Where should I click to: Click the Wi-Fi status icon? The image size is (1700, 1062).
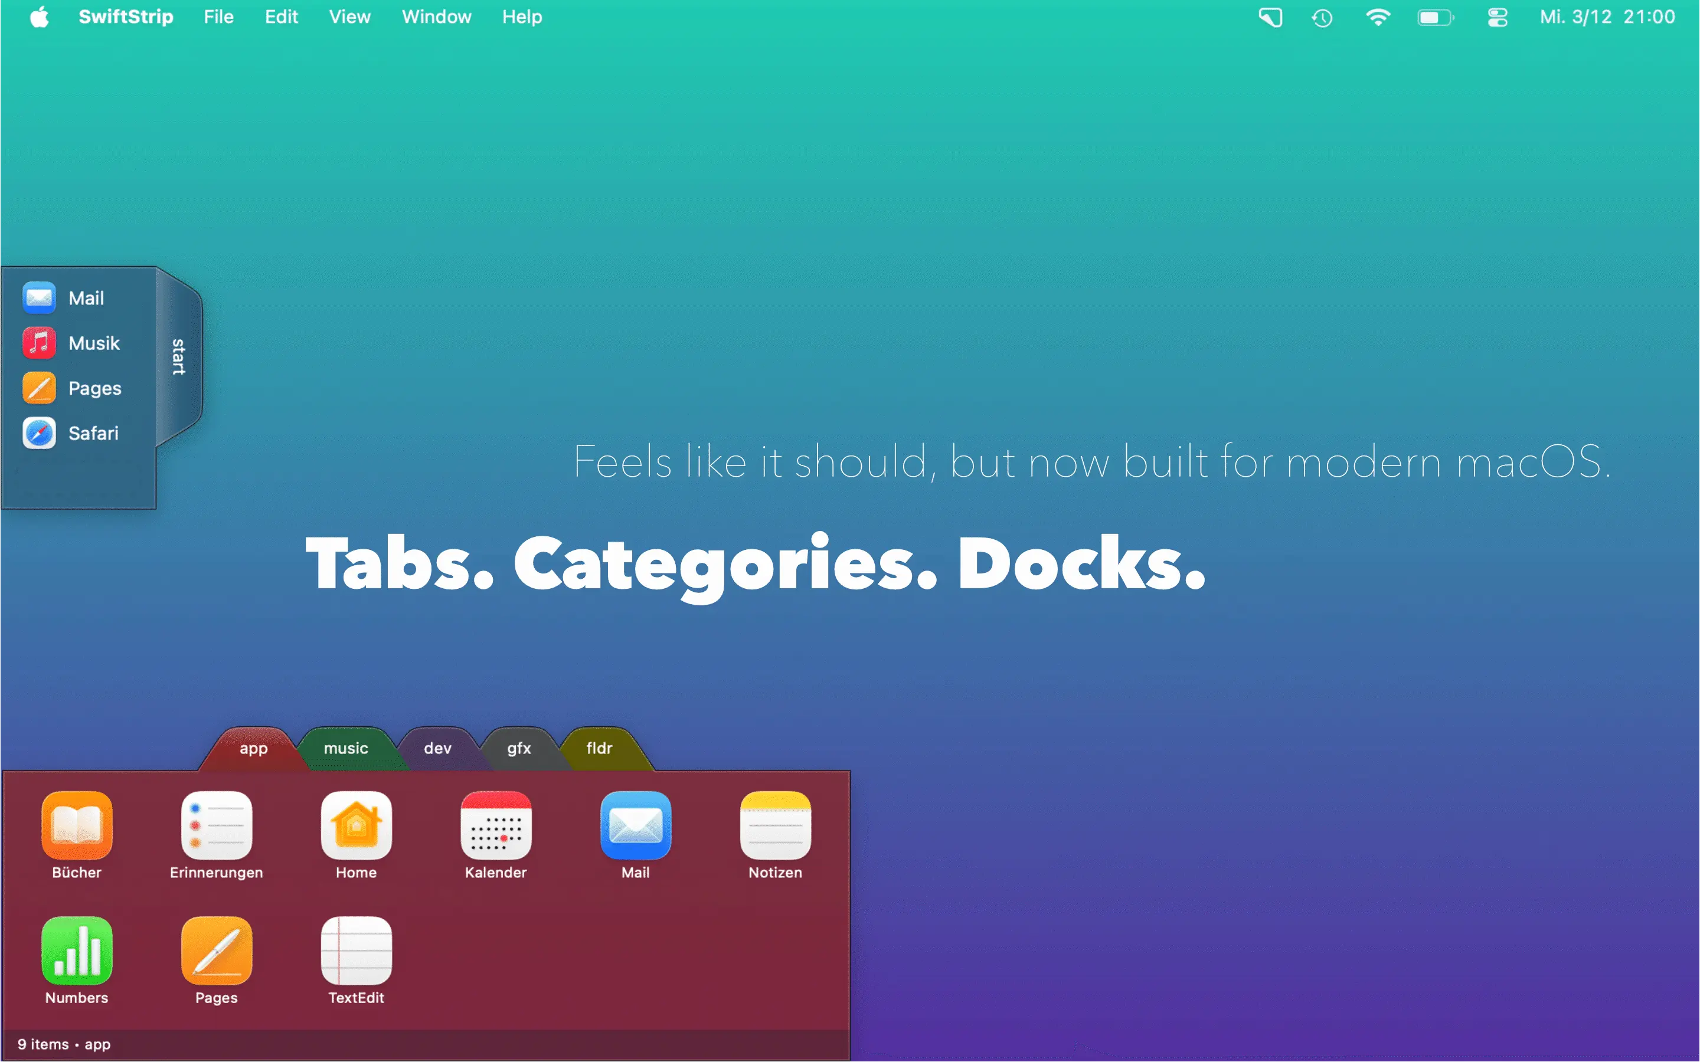pyautogui.click(x=1378, y=17)
